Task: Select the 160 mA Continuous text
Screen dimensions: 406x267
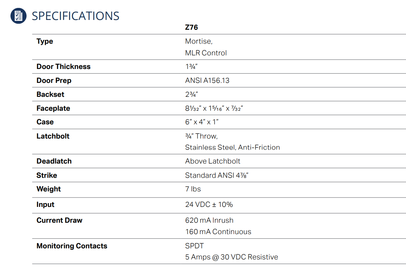Action: click(x=218, y=232)
